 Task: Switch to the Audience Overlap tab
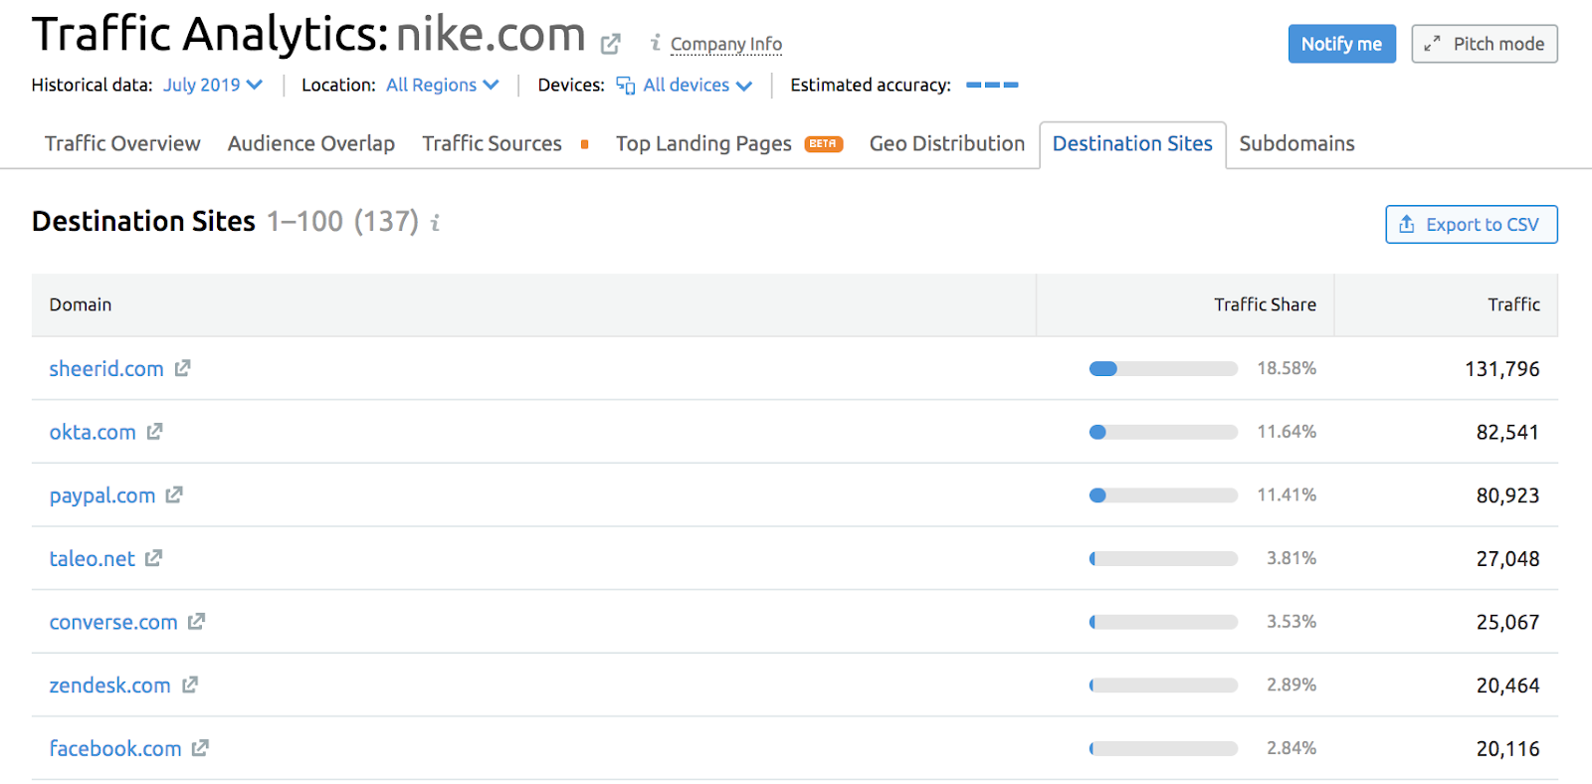311,143
